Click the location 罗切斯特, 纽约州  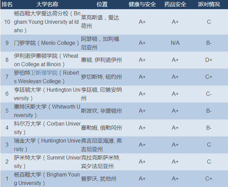point(101,77)
